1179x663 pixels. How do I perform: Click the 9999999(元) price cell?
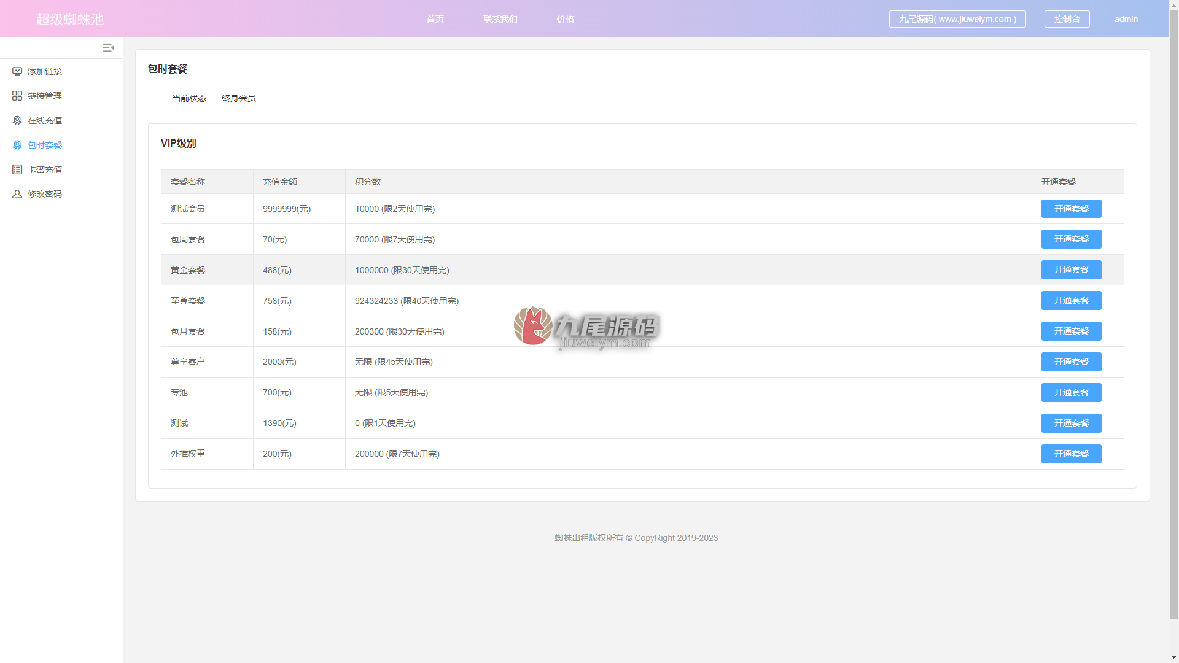[299, 209]
